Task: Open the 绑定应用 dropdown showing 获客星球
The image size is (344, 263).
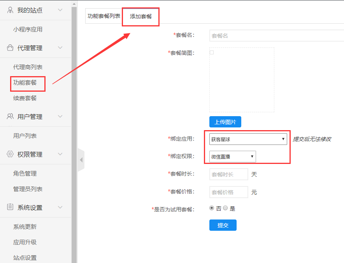Action: (x=248, y=139)
